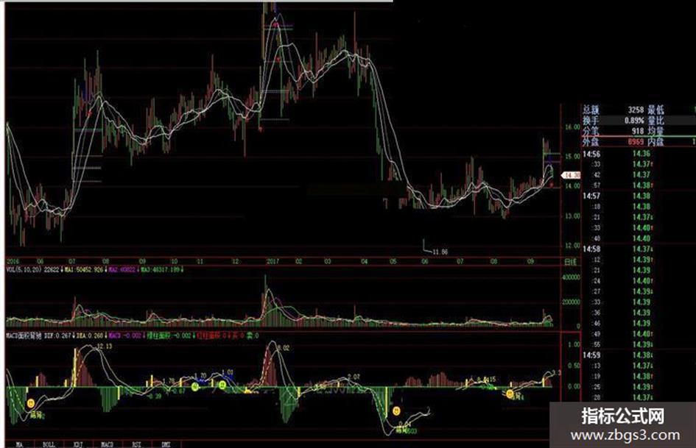Select the 2017 marker on the time axis
Image resolution: width=696 pixels, height=448 pixels.
click(273, 261)
